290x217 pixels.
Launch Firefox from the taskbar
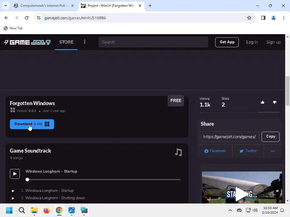[x=47, y=210]
